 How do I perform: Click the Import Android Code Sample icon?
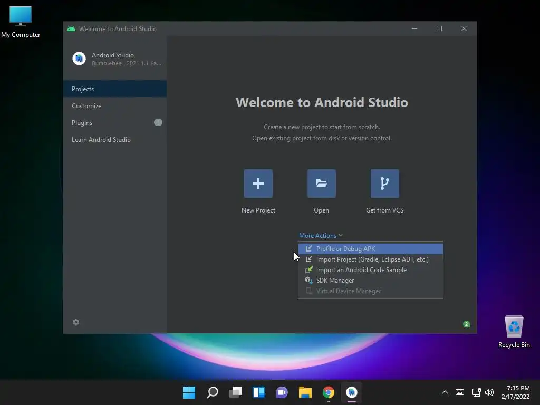tap(308, 269)
